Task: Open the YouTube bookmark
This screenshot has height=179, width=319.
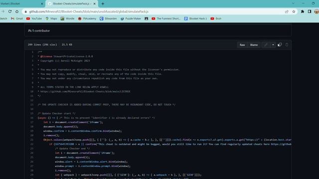Action: [34, 18]
